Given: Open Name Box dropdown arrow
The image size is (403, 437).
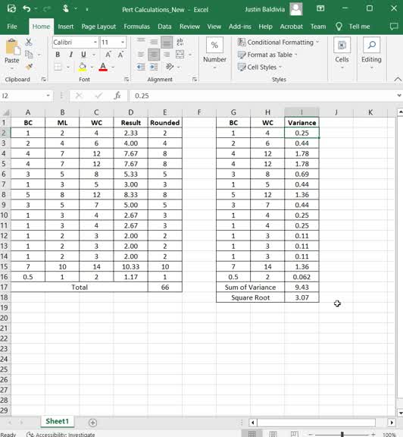Looking at the screenshot, I should click(x=48, y=96).
